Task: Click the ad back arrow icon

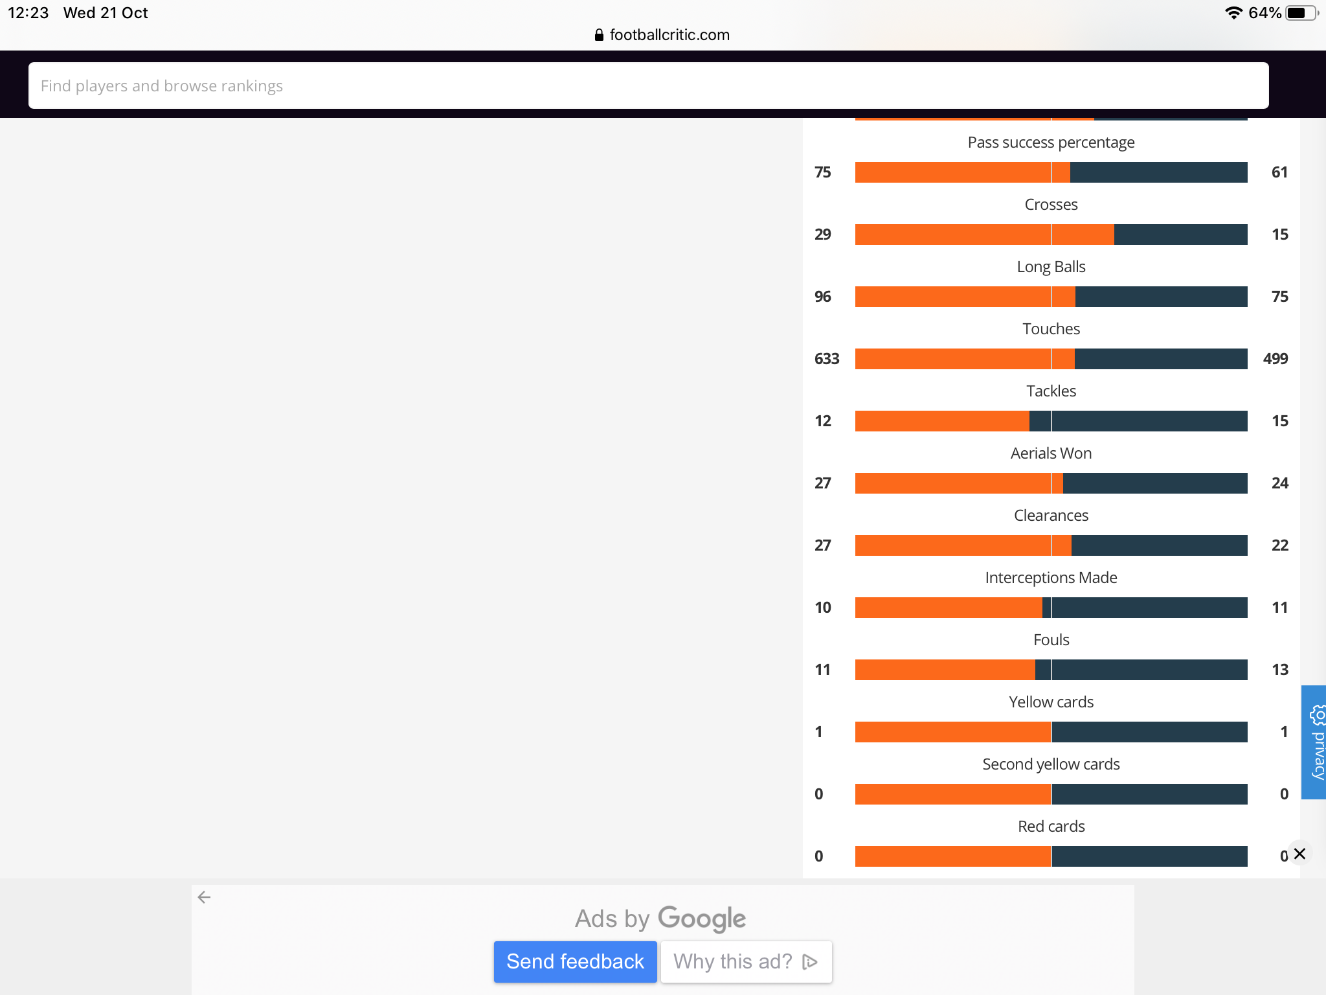Action: (204, 897)
